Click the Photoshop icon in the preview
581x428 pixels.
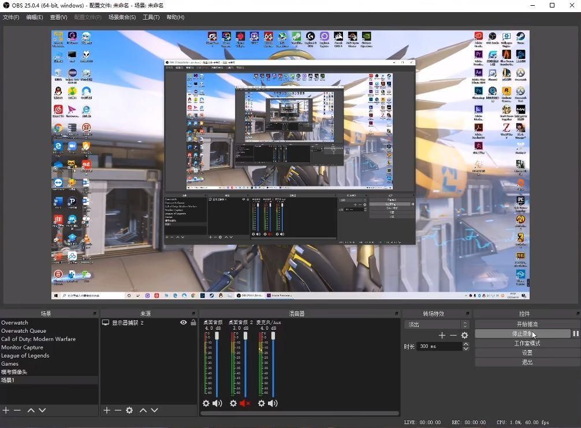(478, 91)
